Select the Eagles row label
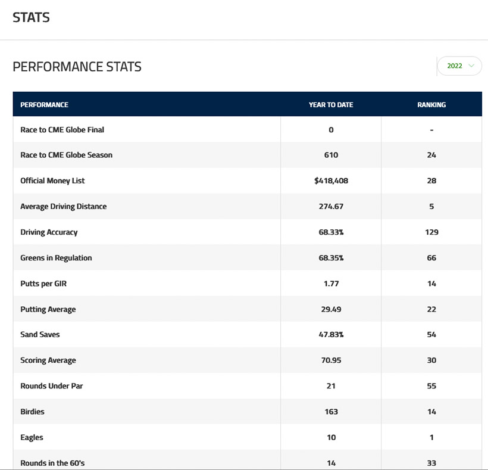488x470 pixels. (32, 437)
